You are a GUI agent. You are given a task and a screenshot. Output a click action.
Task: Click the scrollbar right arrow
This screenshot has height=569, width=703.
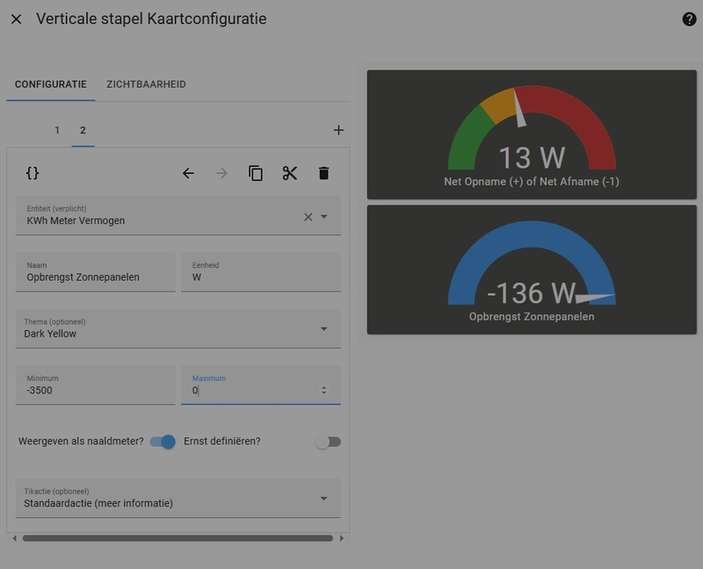click(342, 538)
